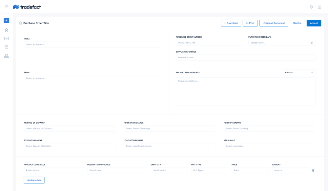Go to Home via sidebar icon
Screen dimensions: 328x191
pyautogui.click(x=7, y=30)
